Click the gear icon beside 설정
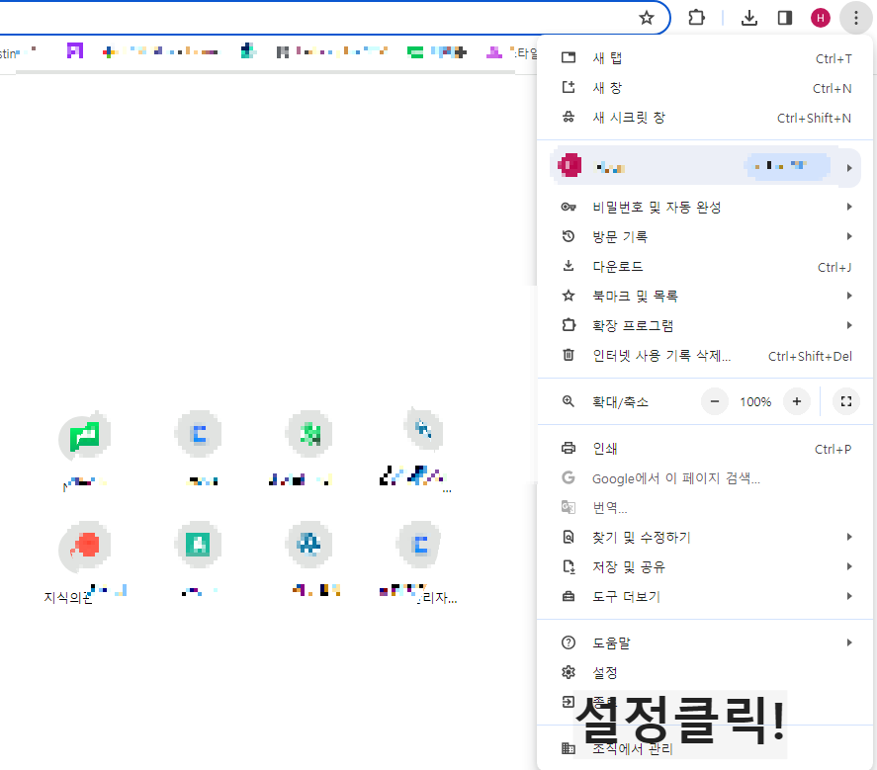Screen dimensions: 877x770 point(569,672)
